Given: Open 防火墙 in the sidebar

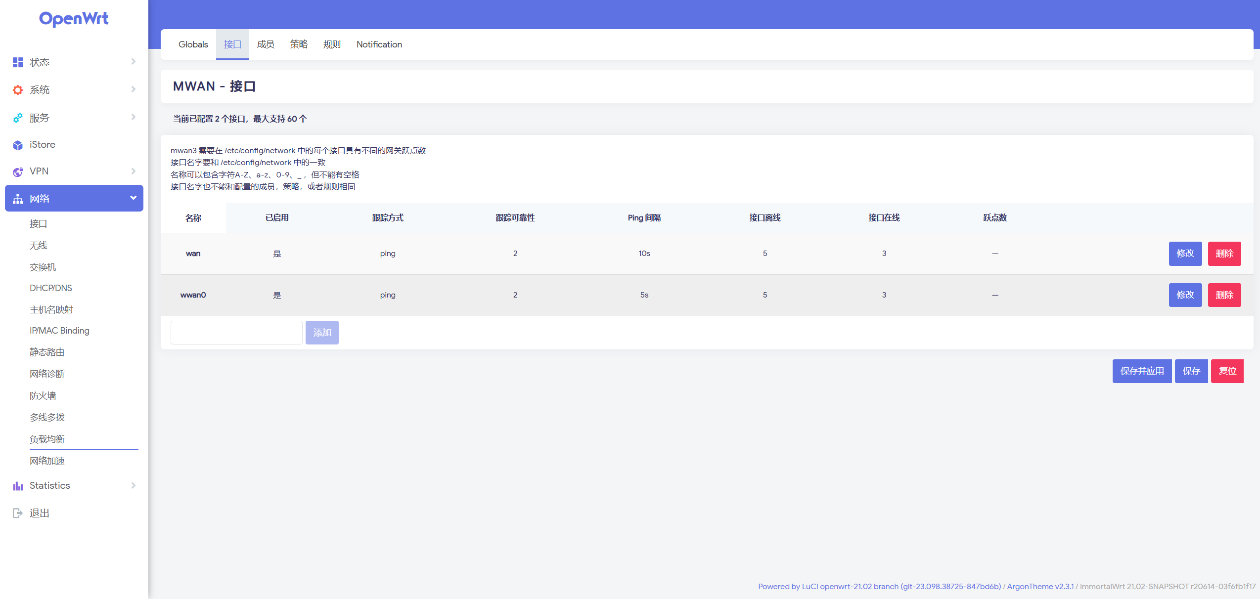Looking at the screenshot, I should (43, 396).
